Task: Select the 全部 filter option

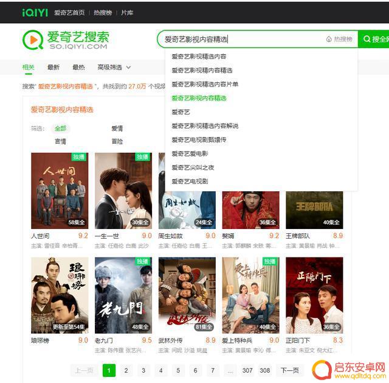Action: click(x=61, y=128)
